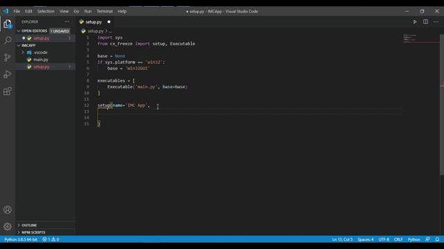
Task: Click the word executables on line 8
Action: coord(111,81)
